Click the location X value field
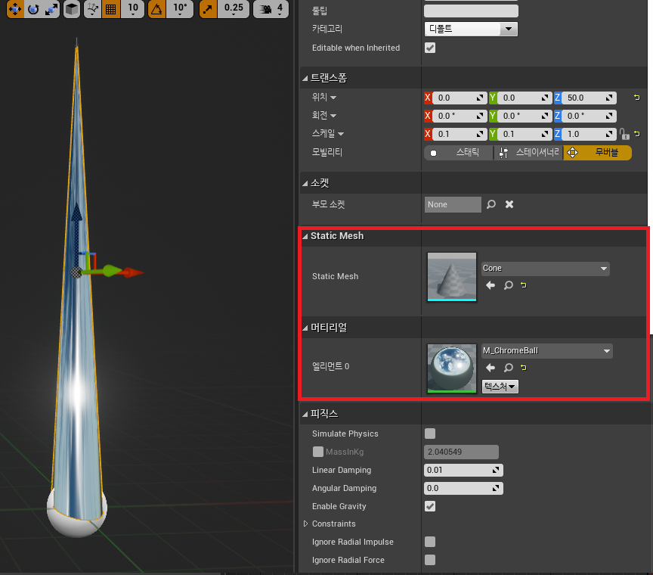This screenshot has height=575, width=653. tap(460, 98)
